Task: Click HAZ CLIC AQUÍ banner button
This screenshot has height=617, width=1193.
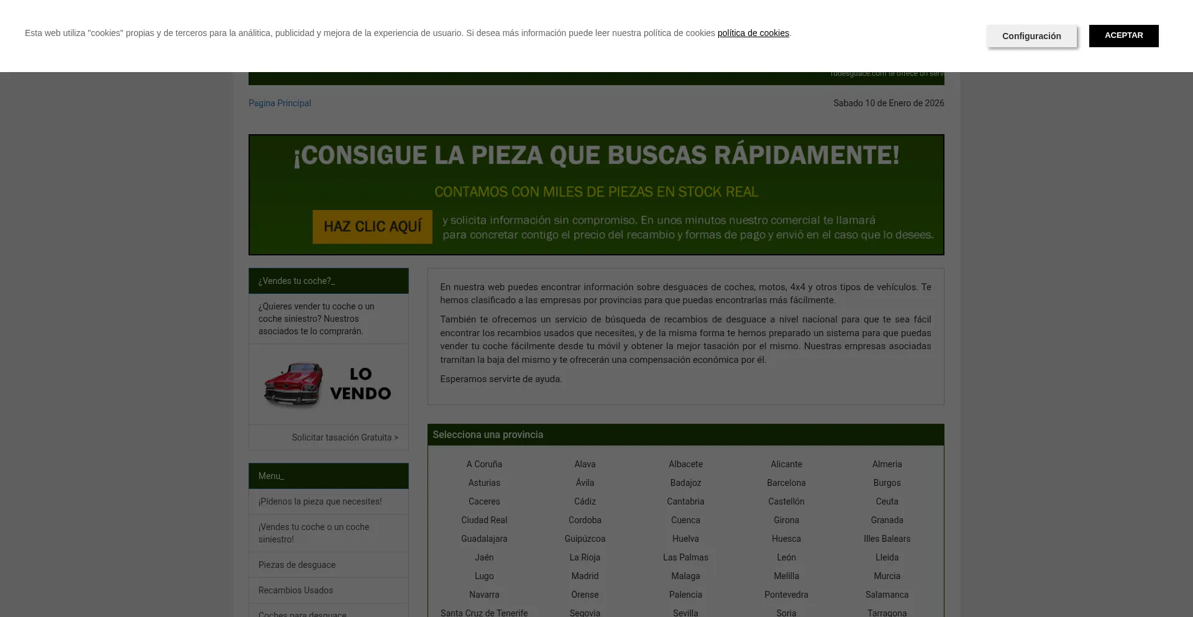Action: (372, 226)
